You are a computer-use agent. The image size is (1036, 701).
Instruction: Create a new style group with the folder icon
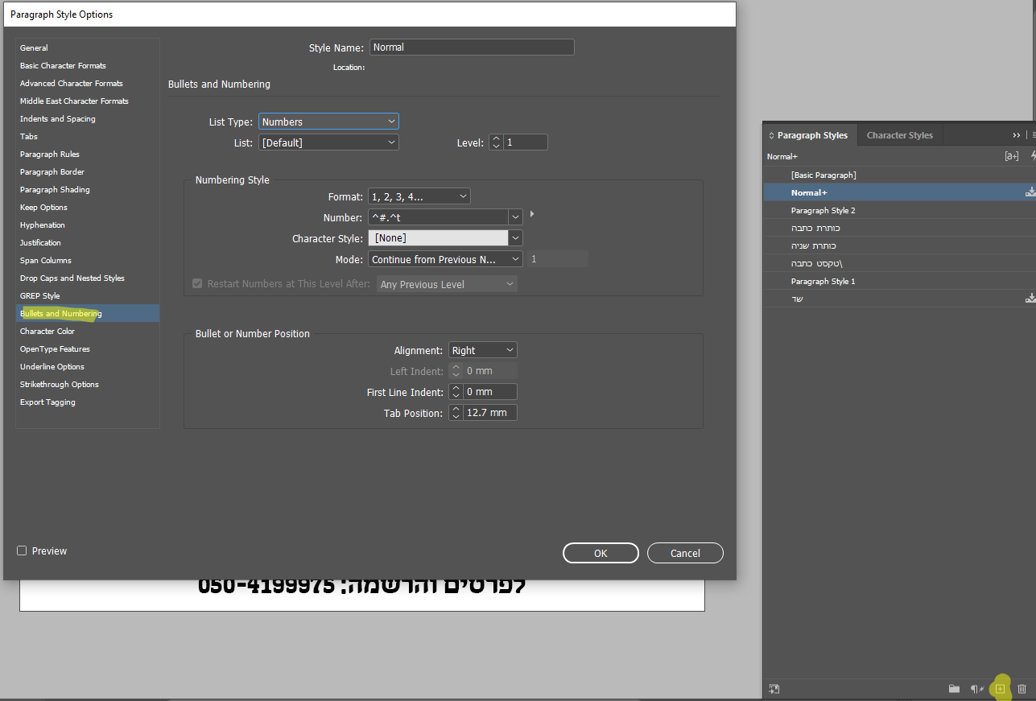954,689
